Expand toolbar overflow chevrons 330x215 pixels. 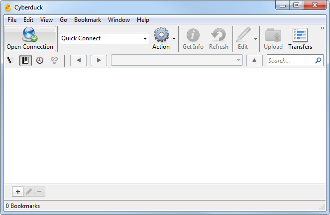[x=322, y=28]
